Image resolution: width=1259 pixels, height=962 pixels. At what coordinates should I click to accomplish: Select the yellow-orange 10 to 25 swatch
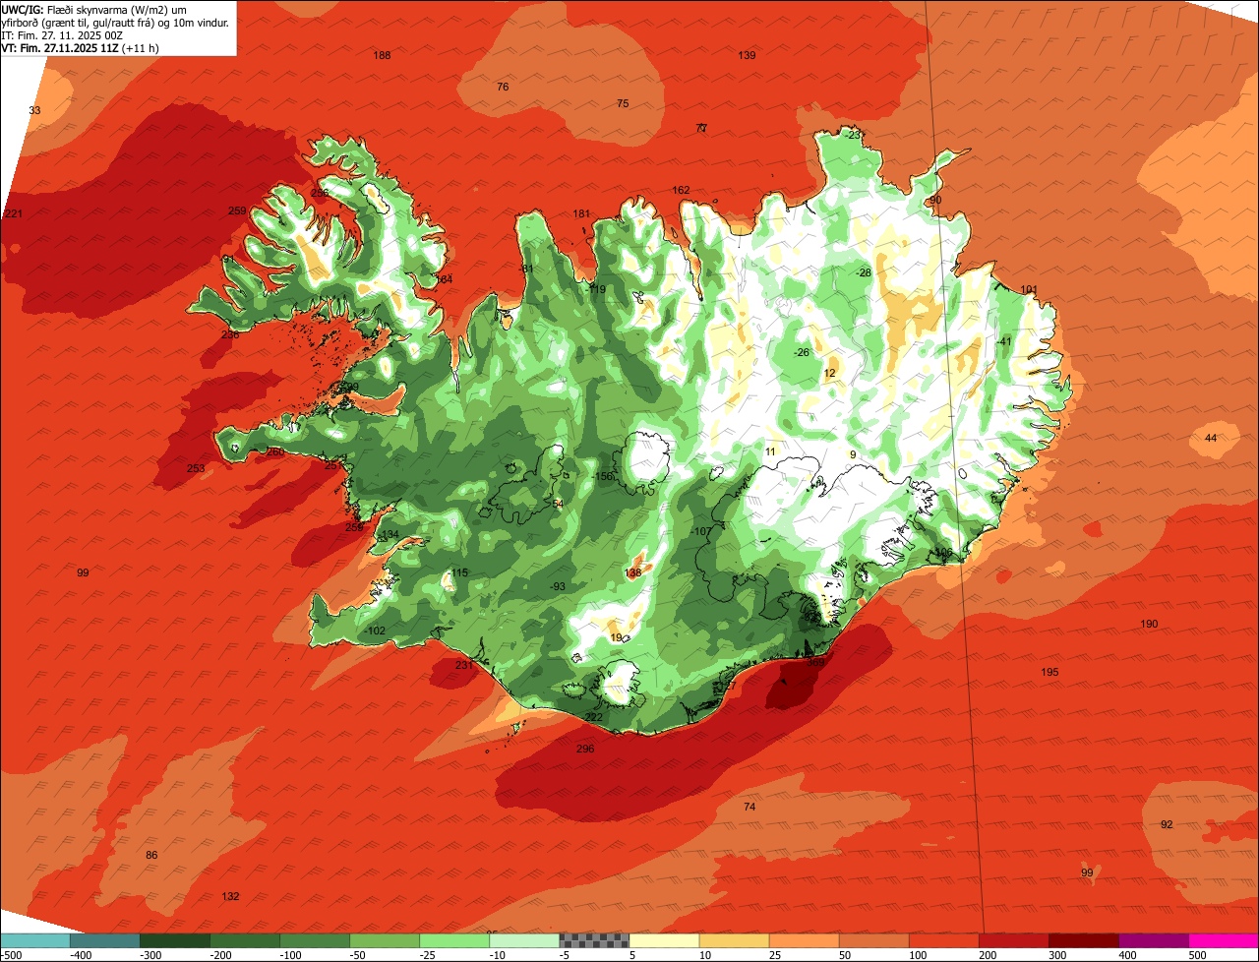tap(734, 940)
